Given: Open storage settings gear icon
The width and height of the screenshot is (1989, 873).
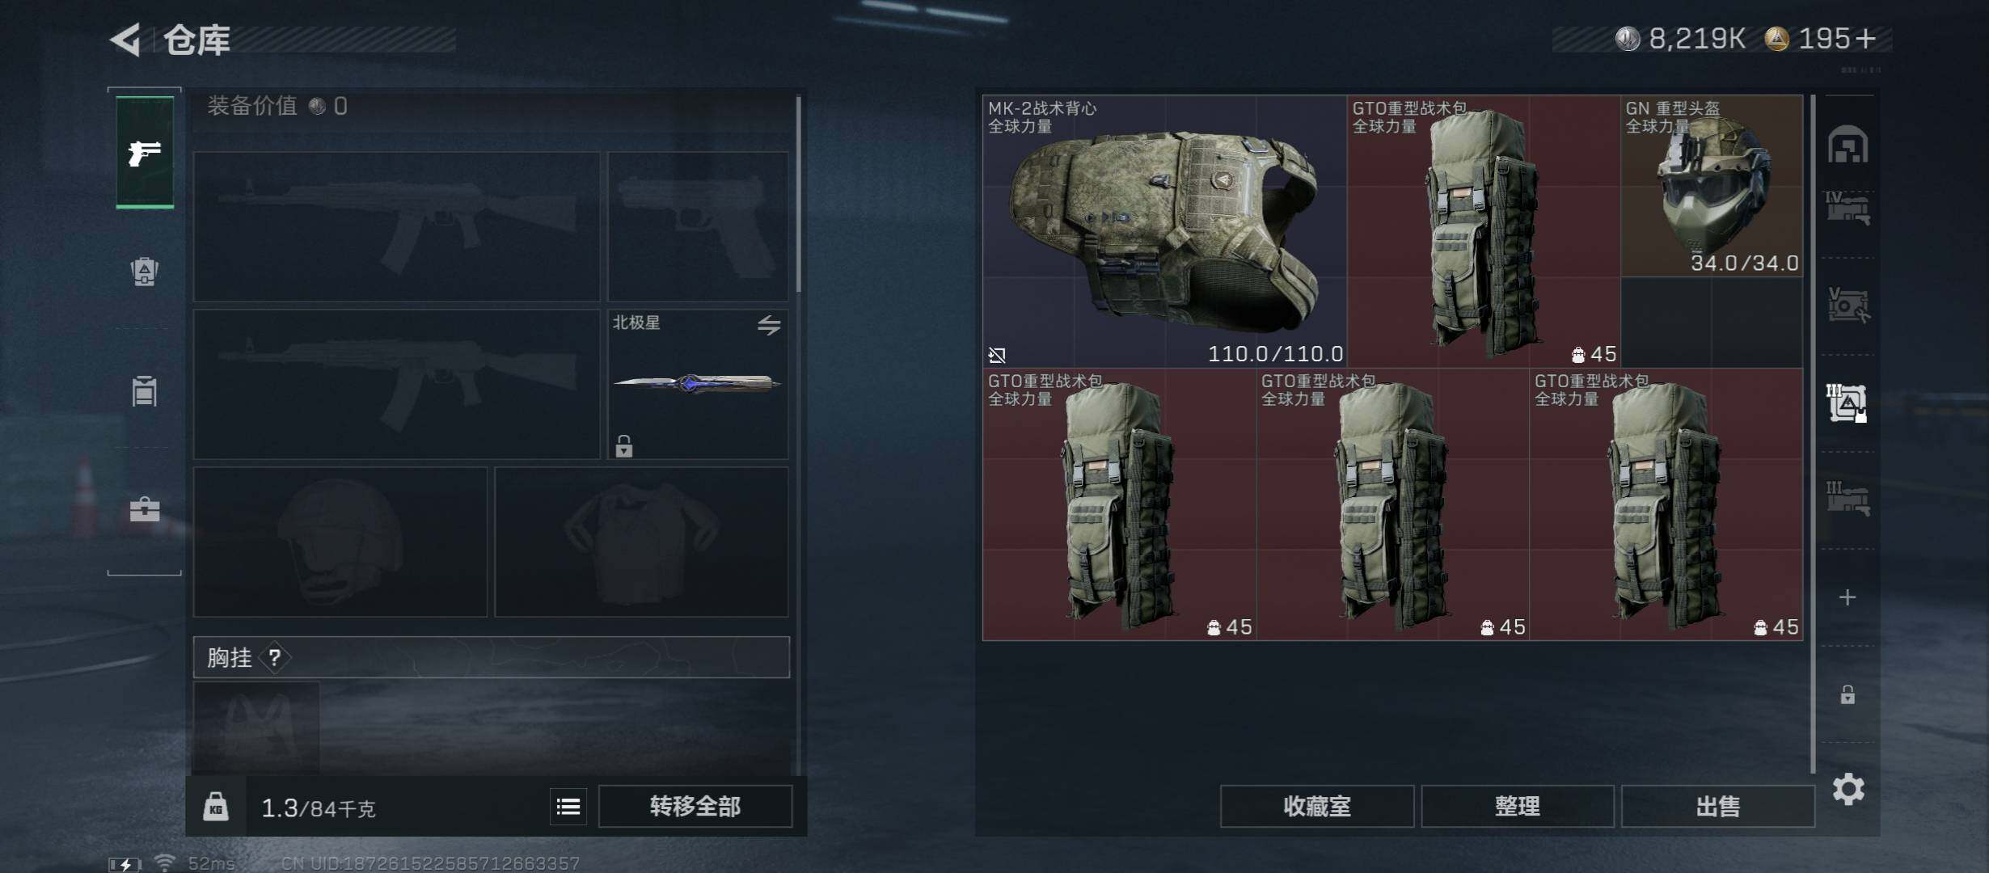Looking at the screenshot, I should [1848, 789].
